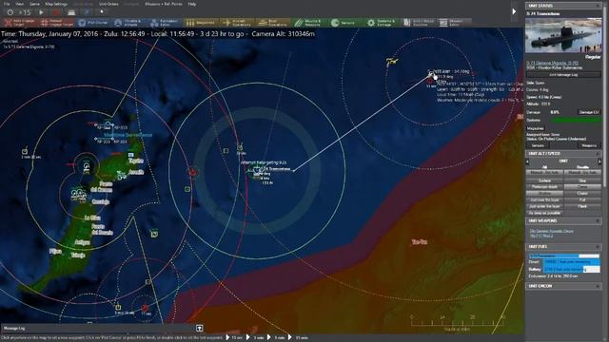Image resolution: width=609 pixels, height=342 pixels.
Task: Open the Formation Editor toolbar button
Action: click(x=165, y=23)
